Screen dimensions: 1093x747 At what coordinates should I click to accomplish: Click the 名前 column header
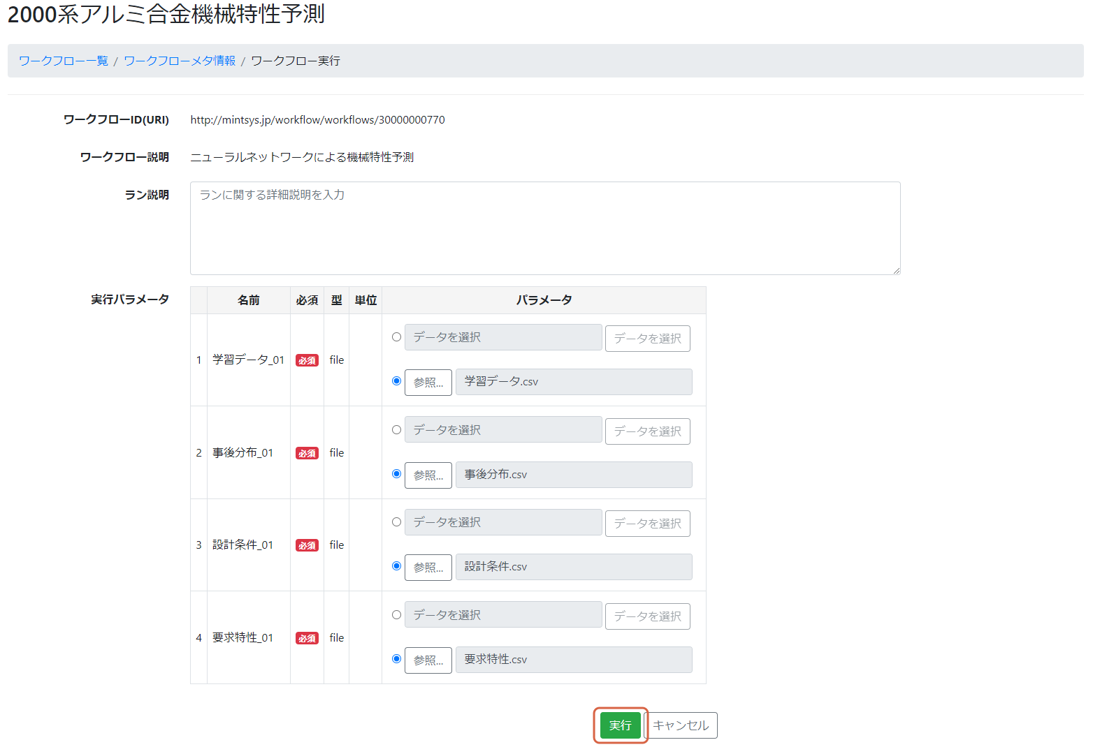(x=249, y=300)
